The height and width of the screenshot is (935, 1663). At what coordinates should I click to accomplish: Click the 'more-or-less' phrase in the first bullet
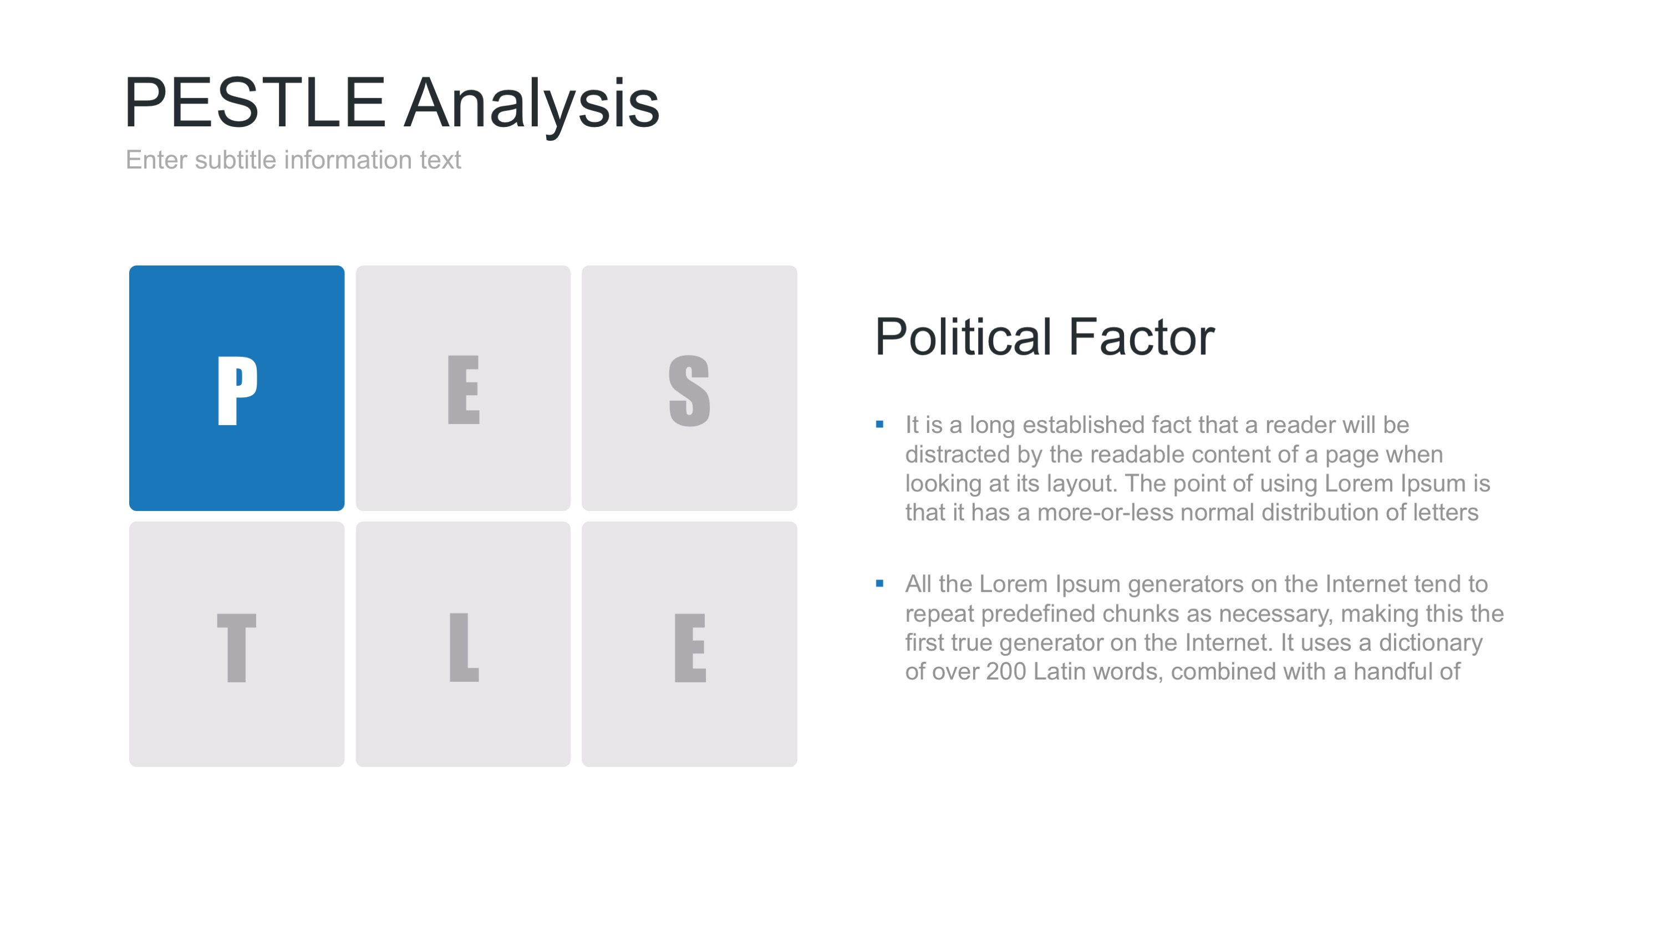[1105, 512]
